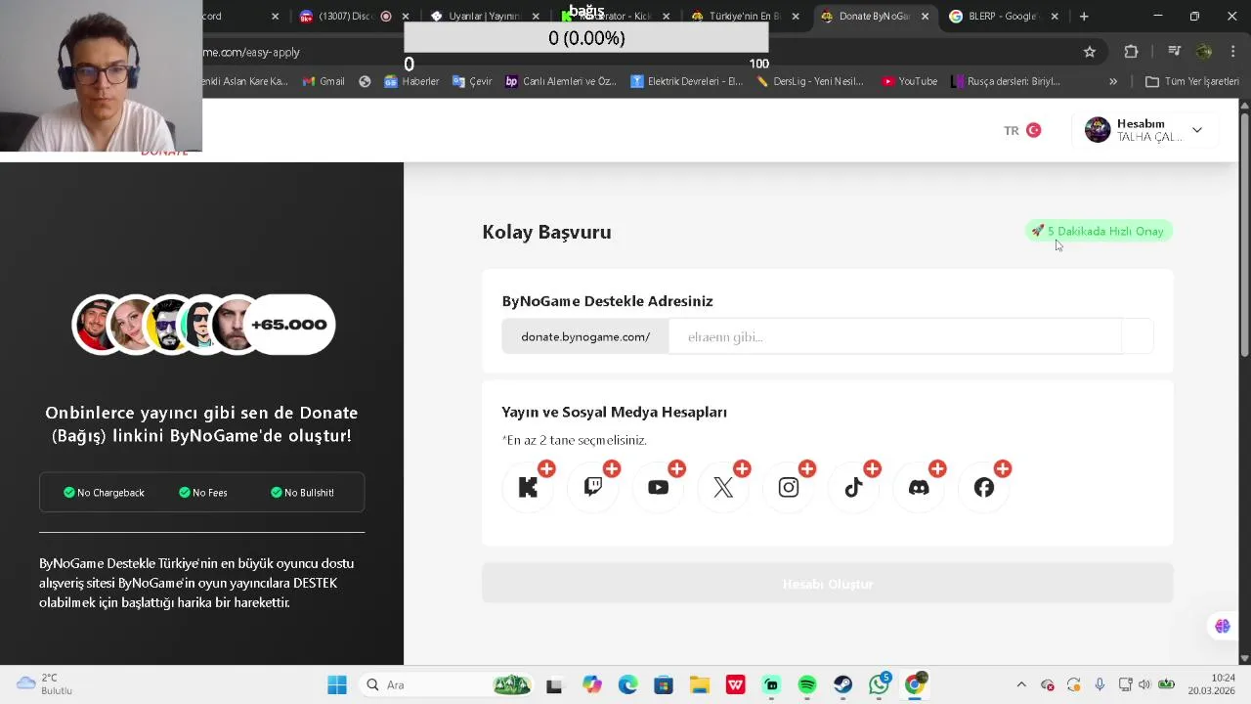Image resolution: width=1251 pixels, height=704 pixels.
Task: Click the donate.bynogame.com address input field
Action: click(x=895, y=336)
